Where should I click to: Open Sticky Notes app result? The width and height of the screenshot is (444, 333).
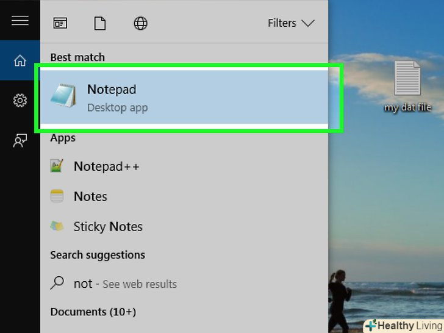[x=184, y=226]
